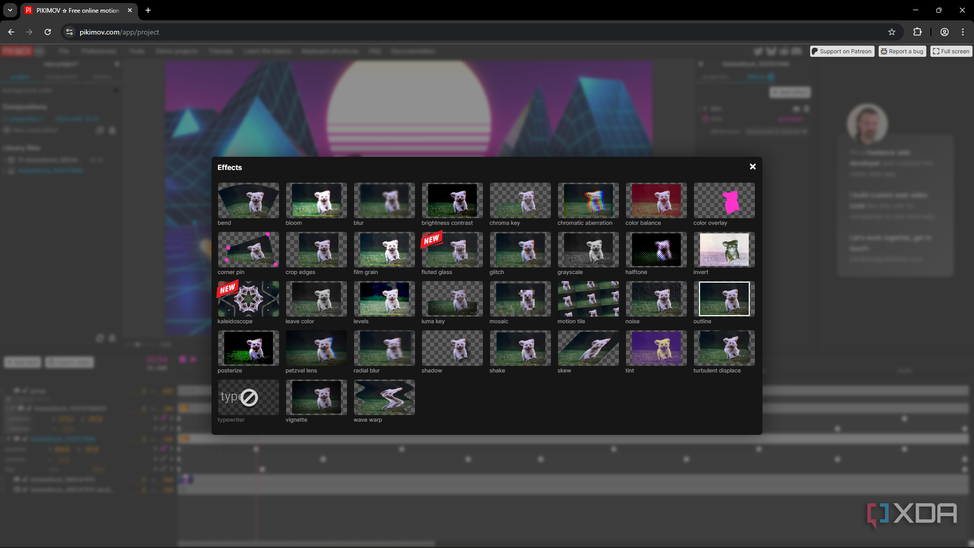Select the motion tile effect
Viewport: 974px width, 548px height.
pyautogui.click(x=588, y=299)
